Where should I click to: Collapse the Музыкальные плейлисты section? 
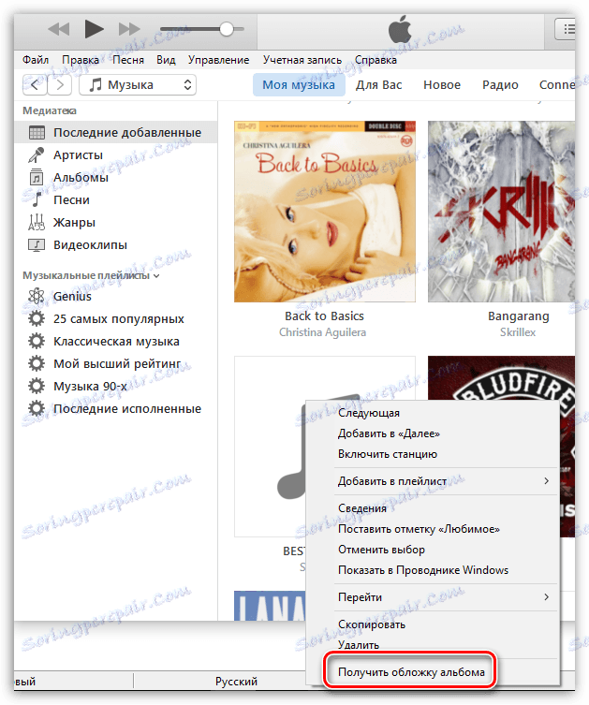tap(156, 275)
